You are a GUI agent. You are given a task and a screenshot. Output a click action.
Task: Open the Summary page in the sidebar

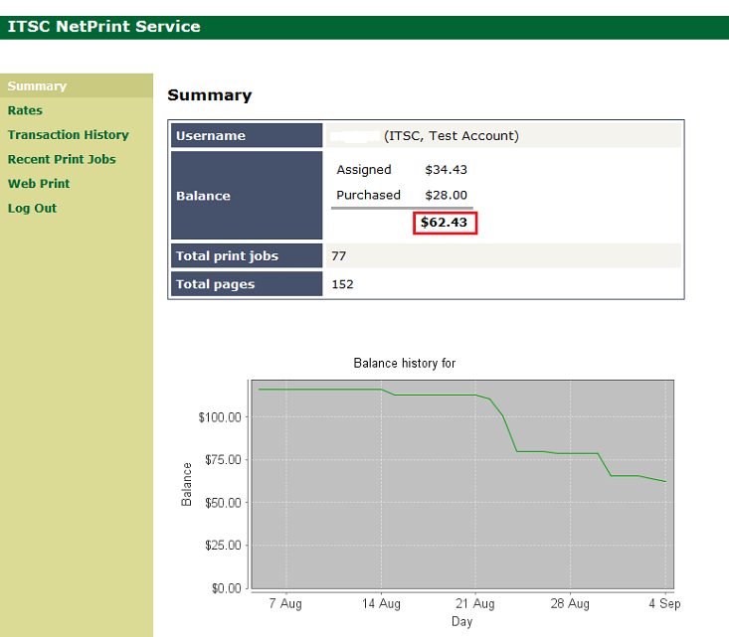tap(37, 86)
